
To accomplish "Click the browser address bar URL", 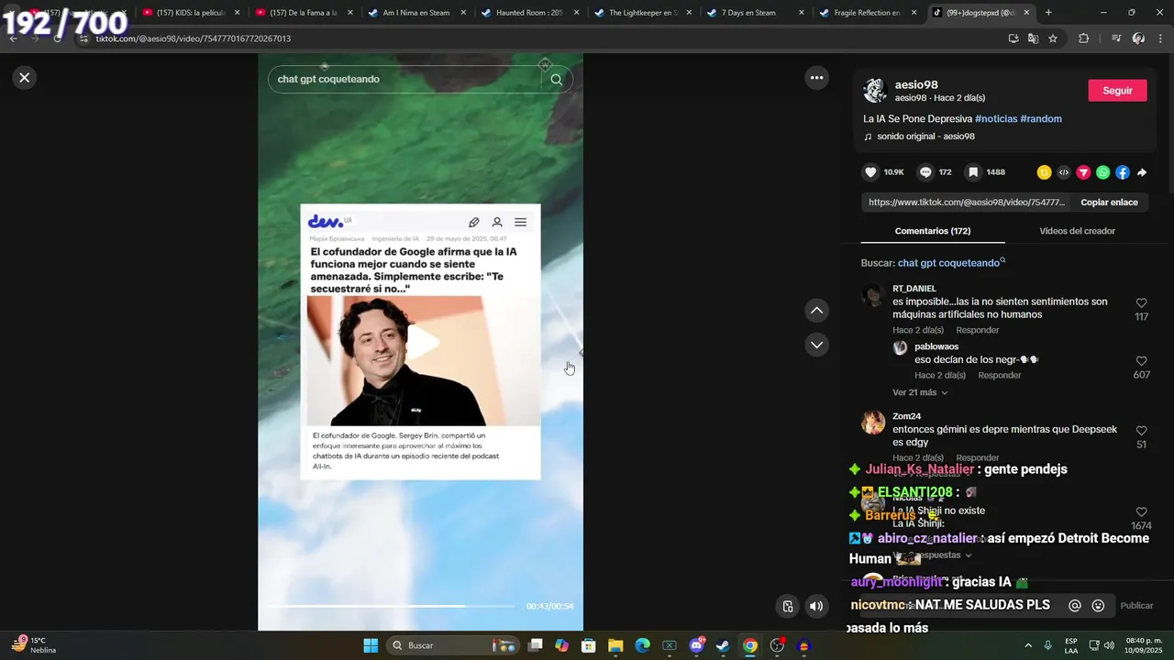I will click(x=194, y=38).
